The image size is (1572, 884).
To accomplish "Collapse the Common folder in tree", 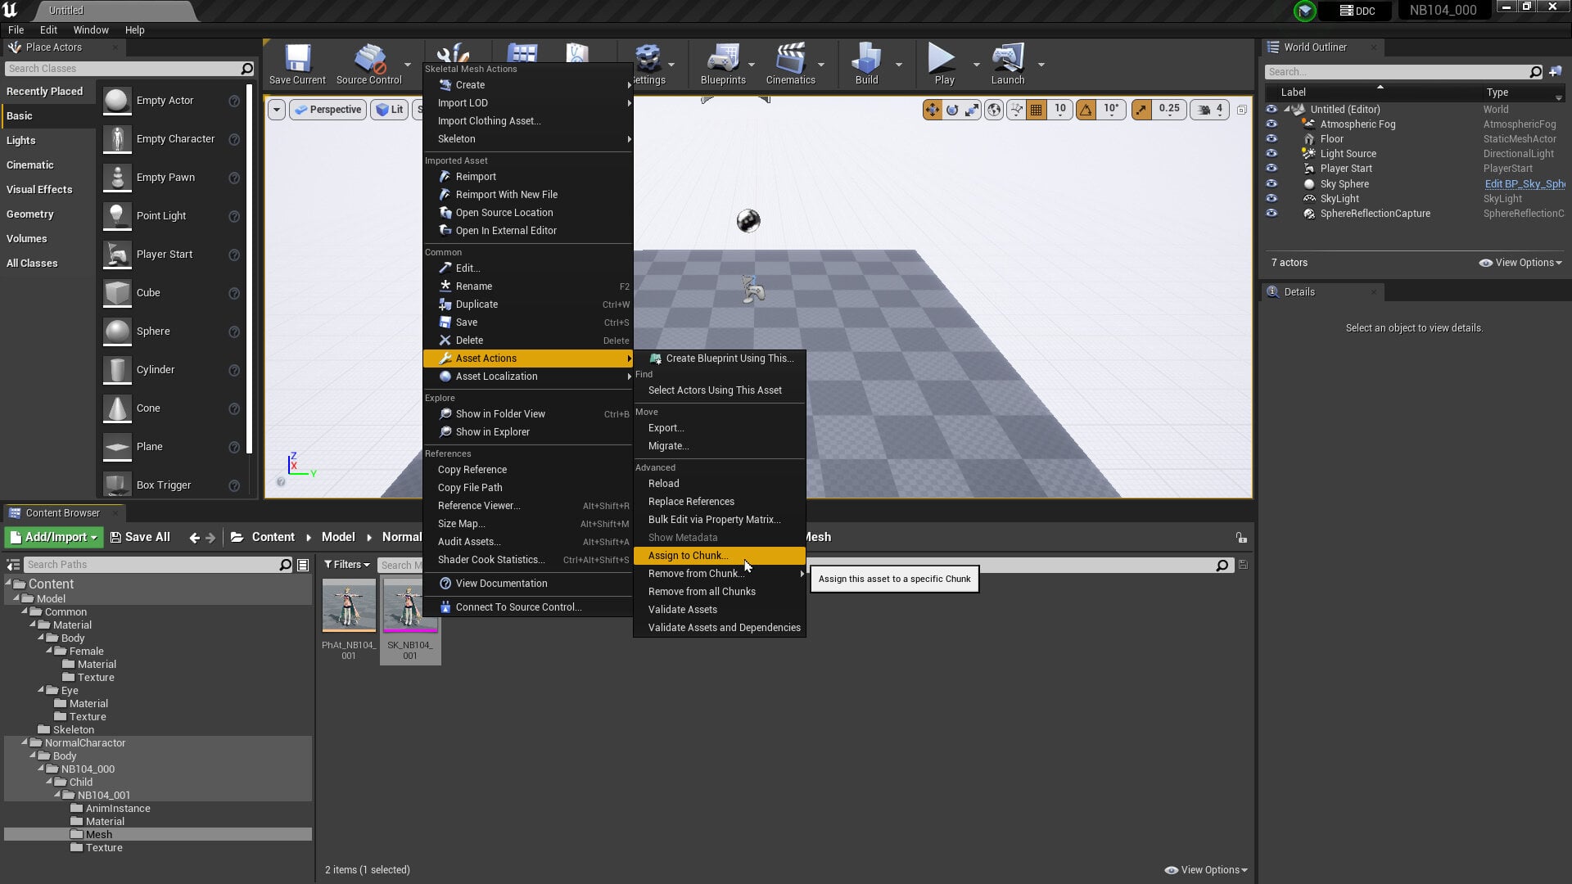I will 25,612.
